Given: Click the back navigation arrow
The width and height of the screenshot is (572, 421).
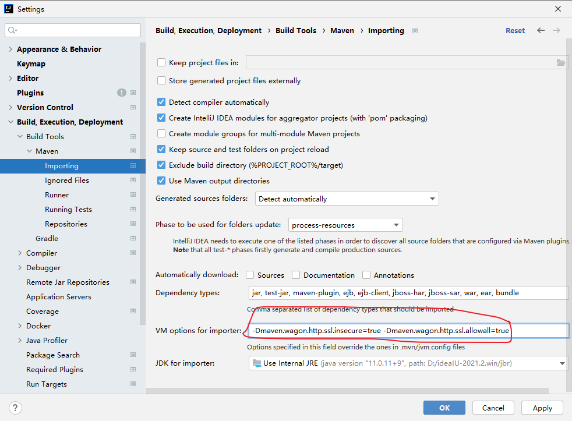Looking at the screenshot, I should 541,30.
